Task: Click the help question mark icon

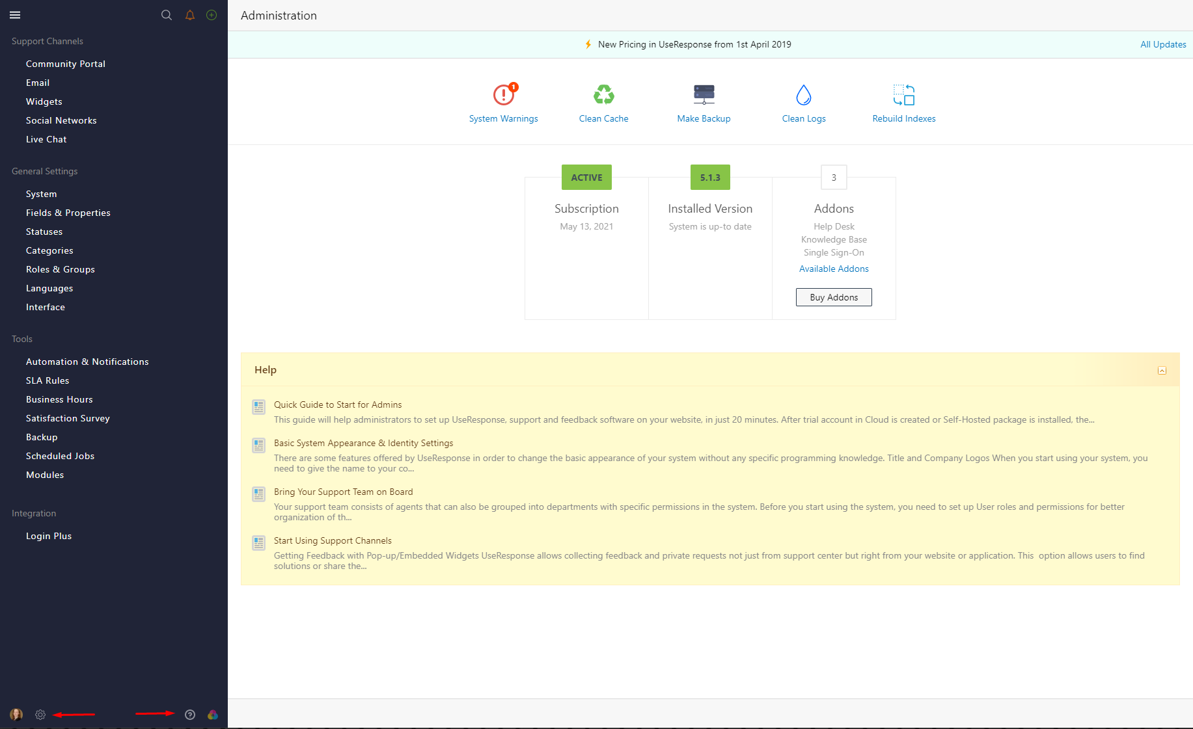Action: click(190, 715)
